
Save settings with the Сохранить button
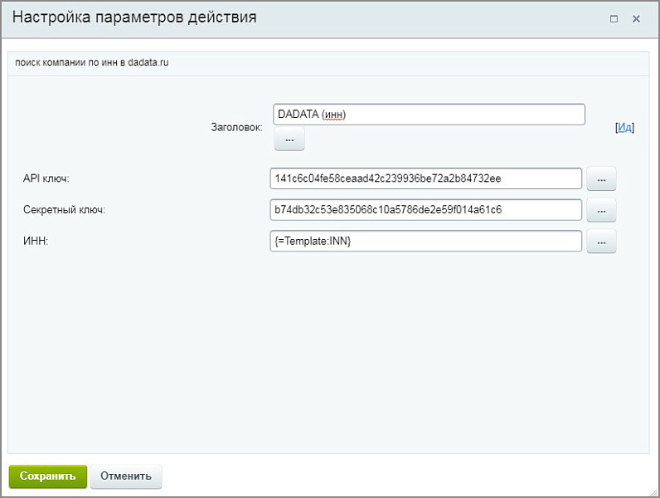(x=48, y=476)
